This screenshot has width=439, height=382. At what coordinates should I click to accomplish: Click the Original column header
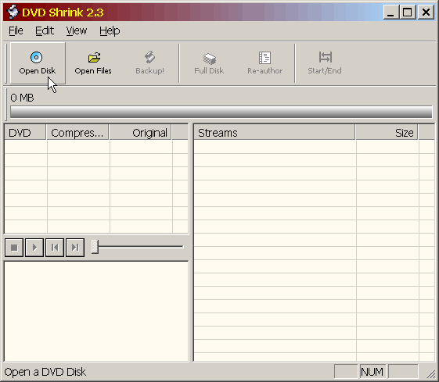click(140, 133)
